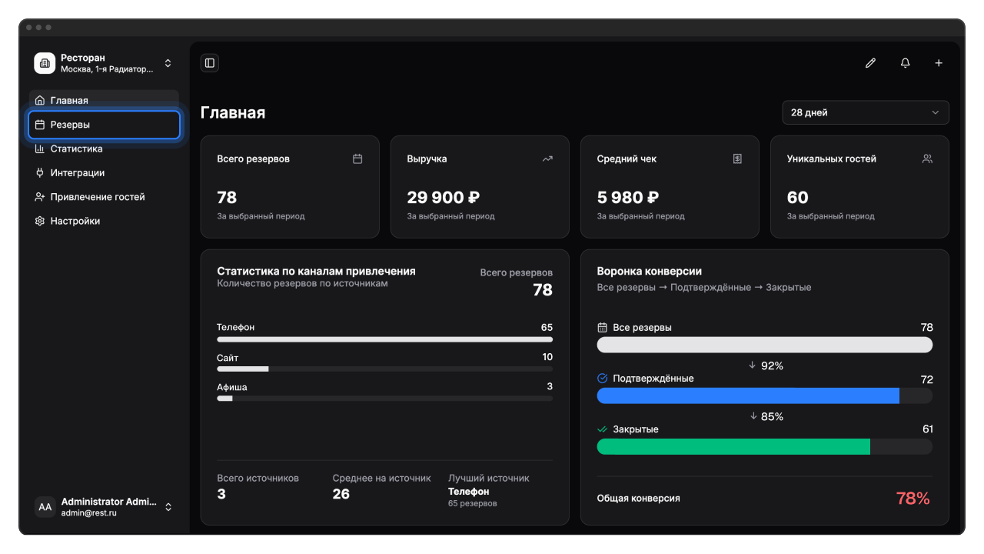
Task: Expand the Administrator account menu
Action: pyautogui.click(x=168, y=507)
